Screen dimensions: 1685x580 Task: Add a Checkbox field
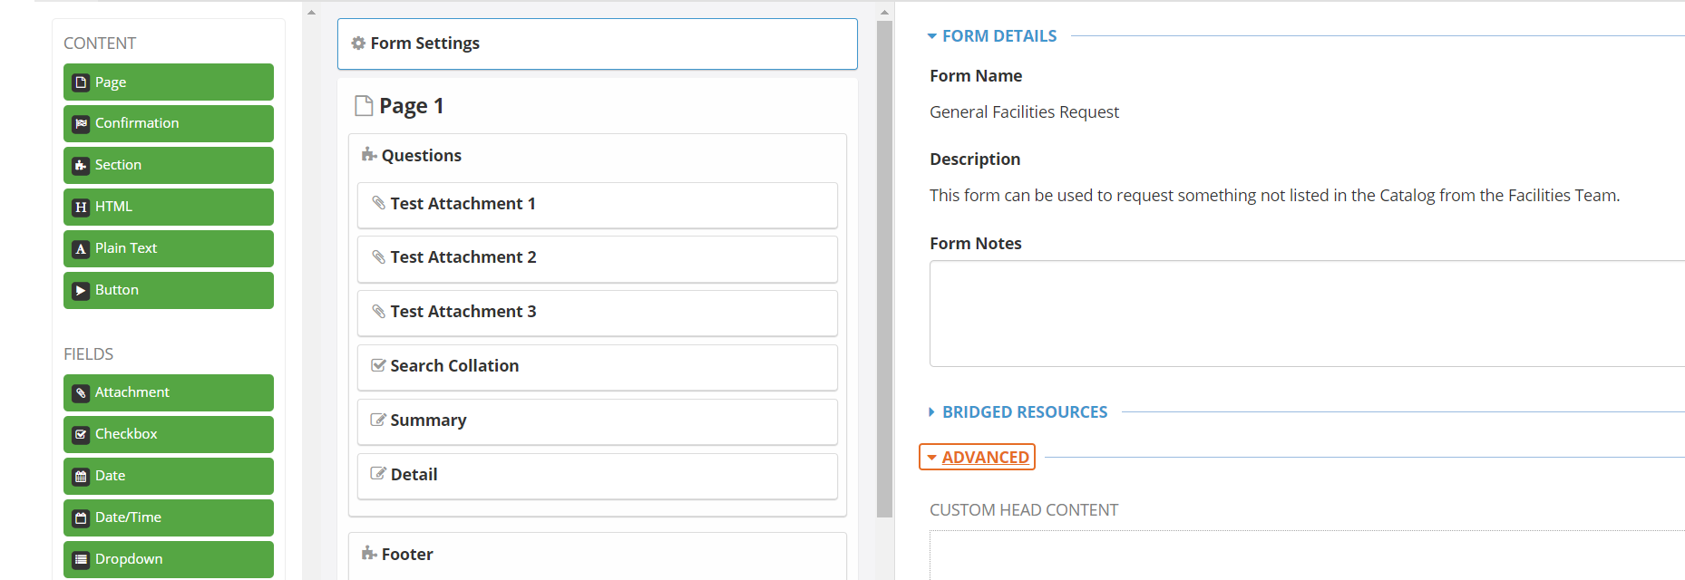(x=169, y=435)
